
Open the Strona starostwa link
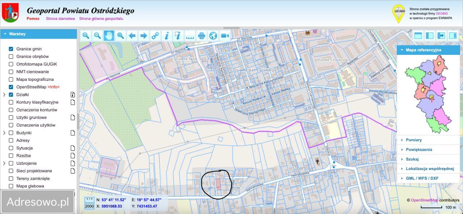[60, 18]
